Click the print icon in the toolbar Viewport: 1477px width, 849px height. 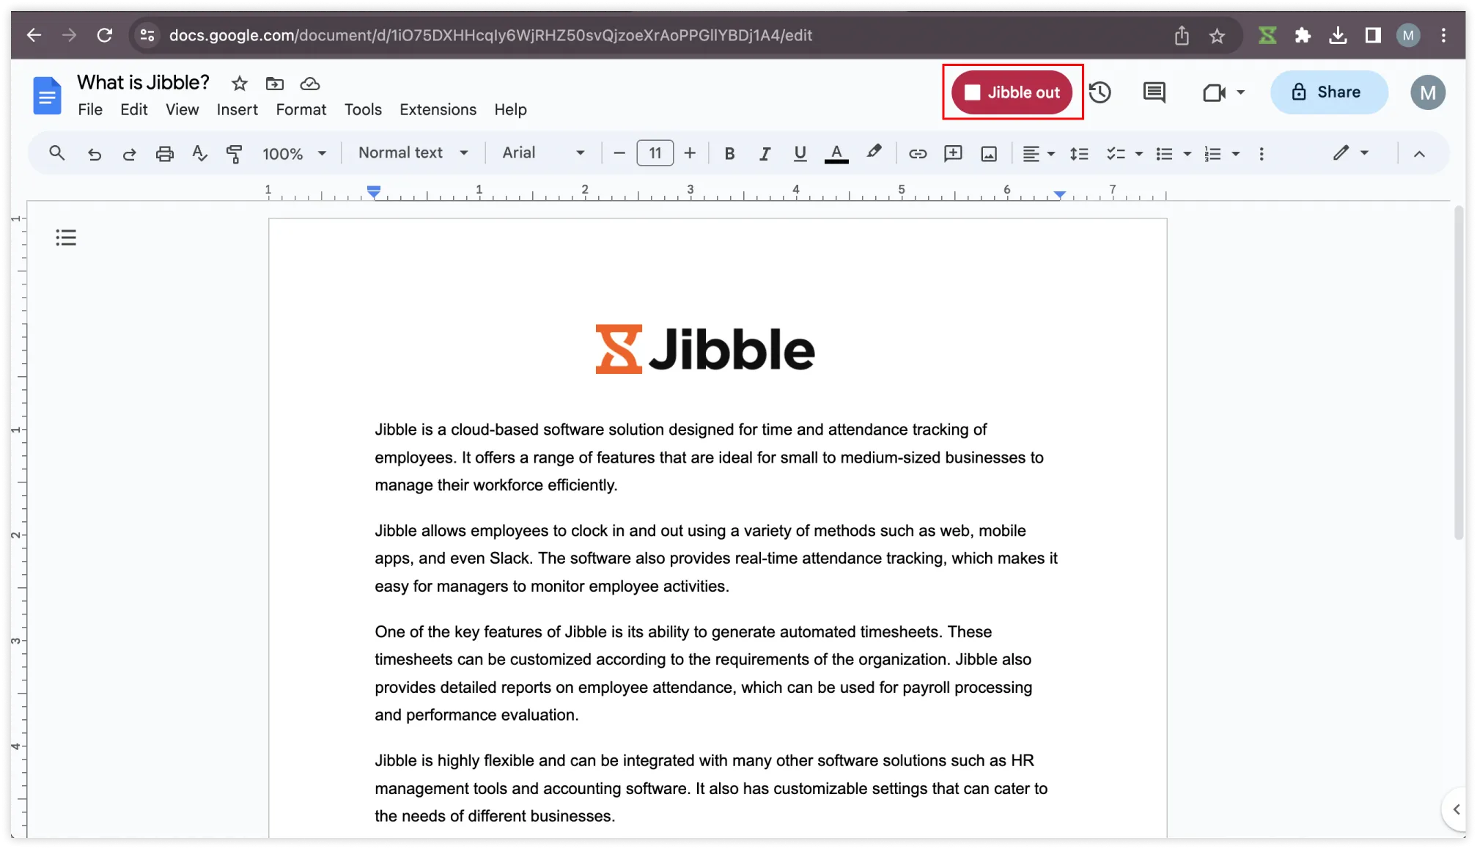click(164, 153)
